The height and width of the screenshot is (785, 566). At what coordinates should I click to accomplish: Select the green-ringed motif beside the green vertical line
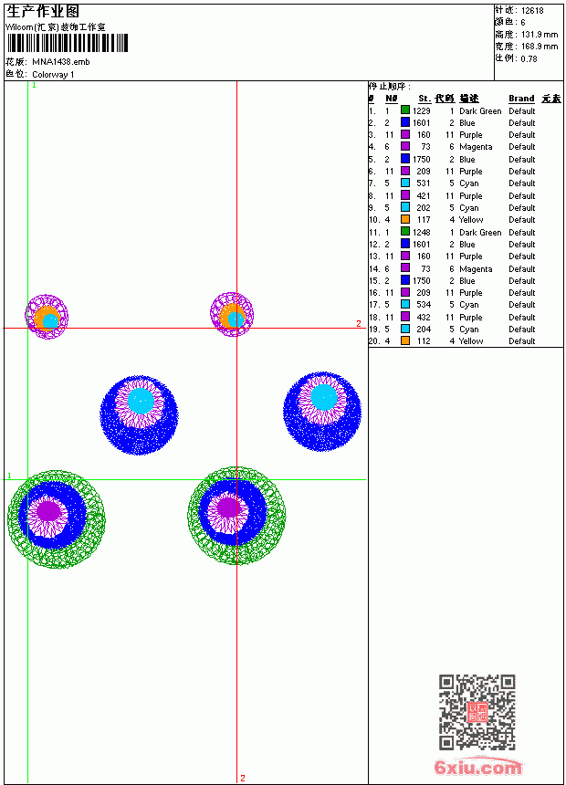coord(57,519)
